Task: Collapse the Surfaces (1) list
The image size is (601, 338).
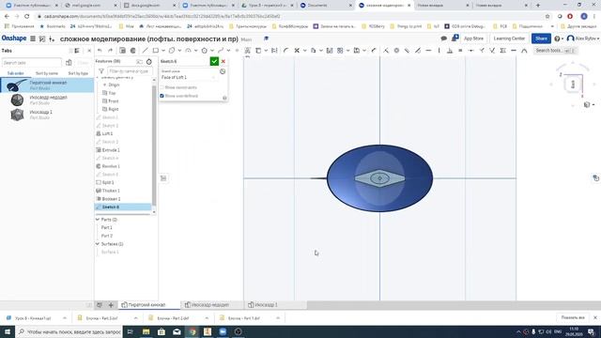Action: (x=98, y=244)
